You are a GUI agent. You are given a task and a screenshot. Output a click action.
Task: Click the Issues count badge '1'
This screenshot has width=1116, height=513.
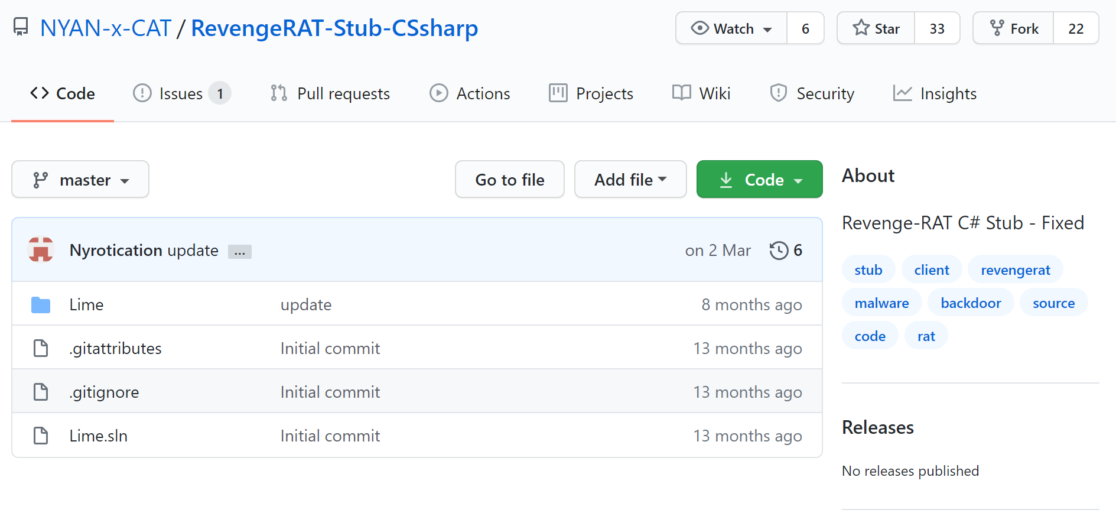click(220, 93)
